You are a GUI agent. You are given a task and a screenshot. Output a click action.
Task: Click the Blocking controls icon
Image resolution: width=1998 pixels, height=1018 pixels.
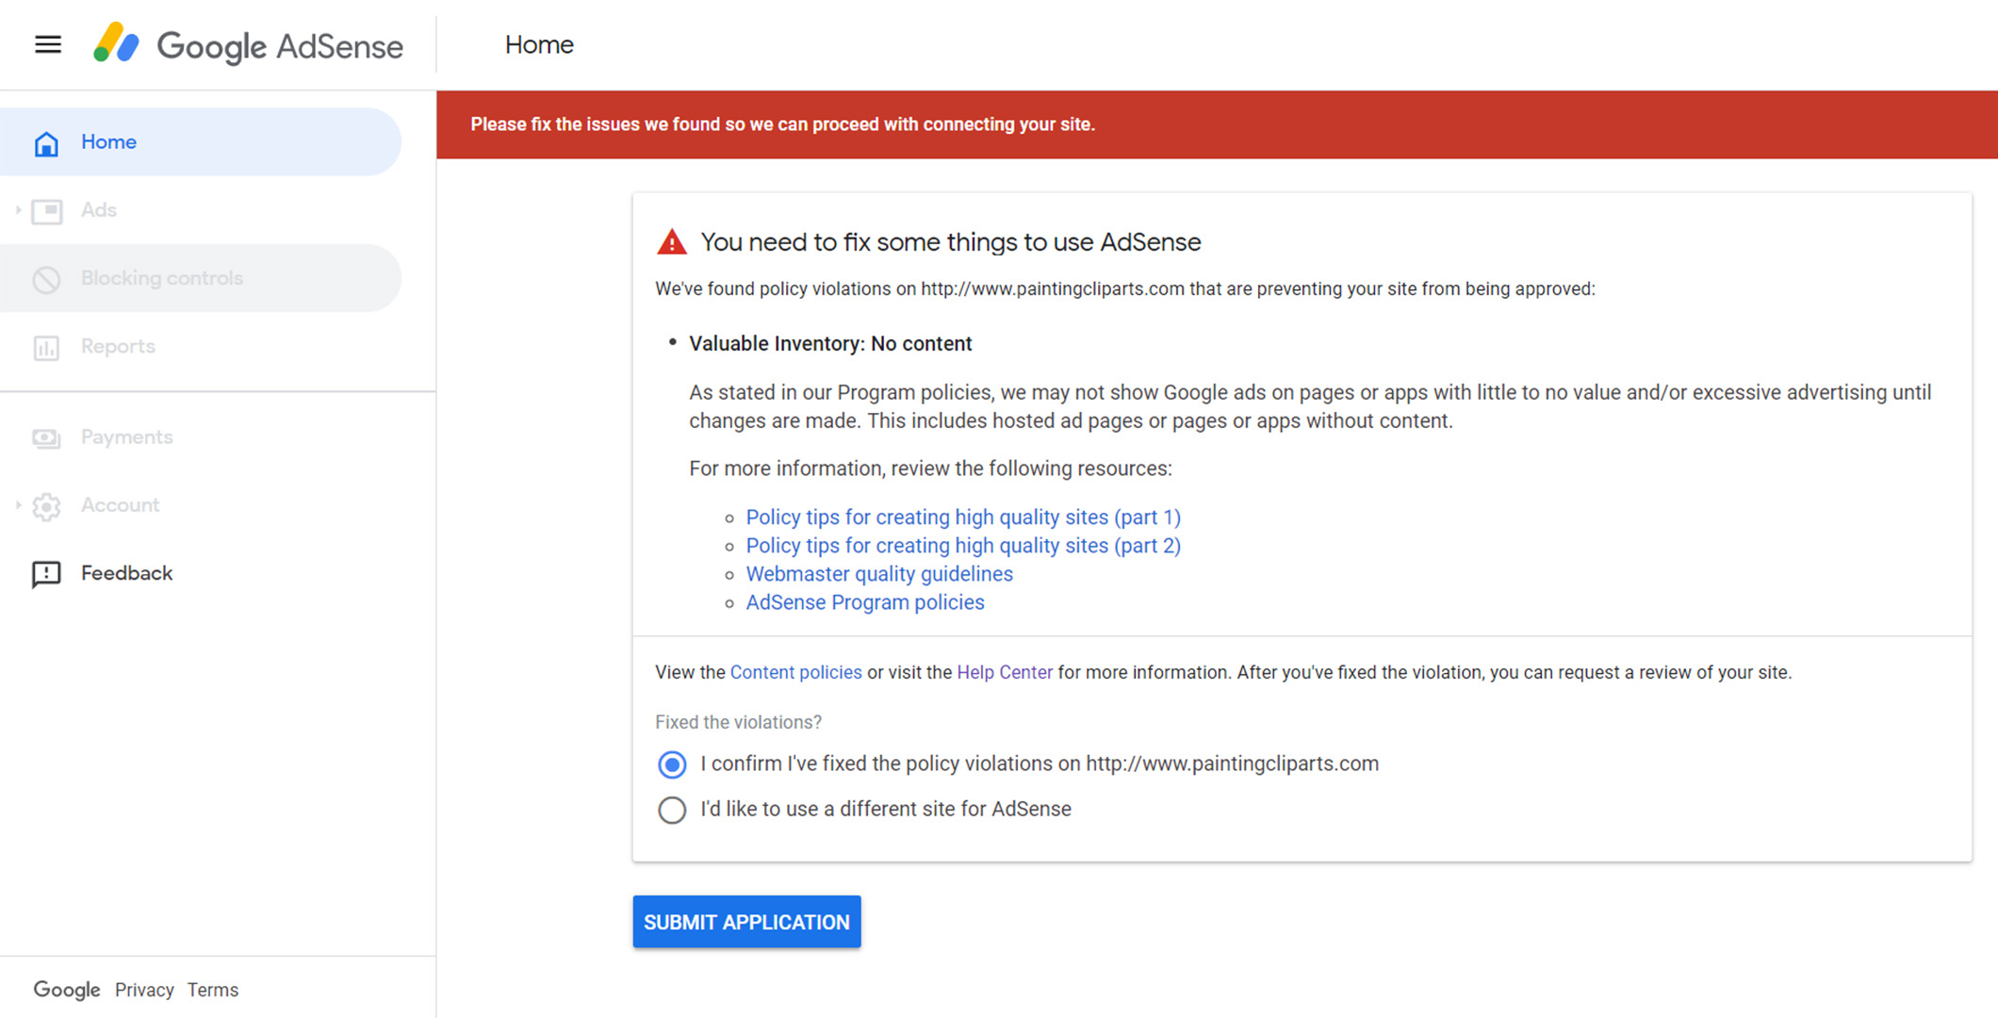(46, 279)
